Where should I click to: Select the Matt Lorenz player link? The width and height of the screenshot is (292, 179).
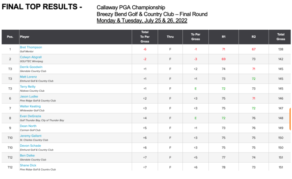click(28, 77)
